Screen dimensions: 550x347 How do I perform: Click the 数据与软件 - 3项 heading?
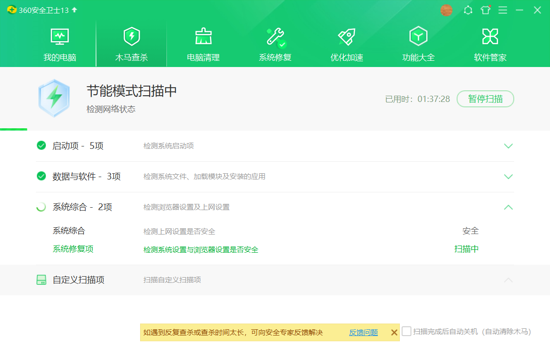(86, 176)
